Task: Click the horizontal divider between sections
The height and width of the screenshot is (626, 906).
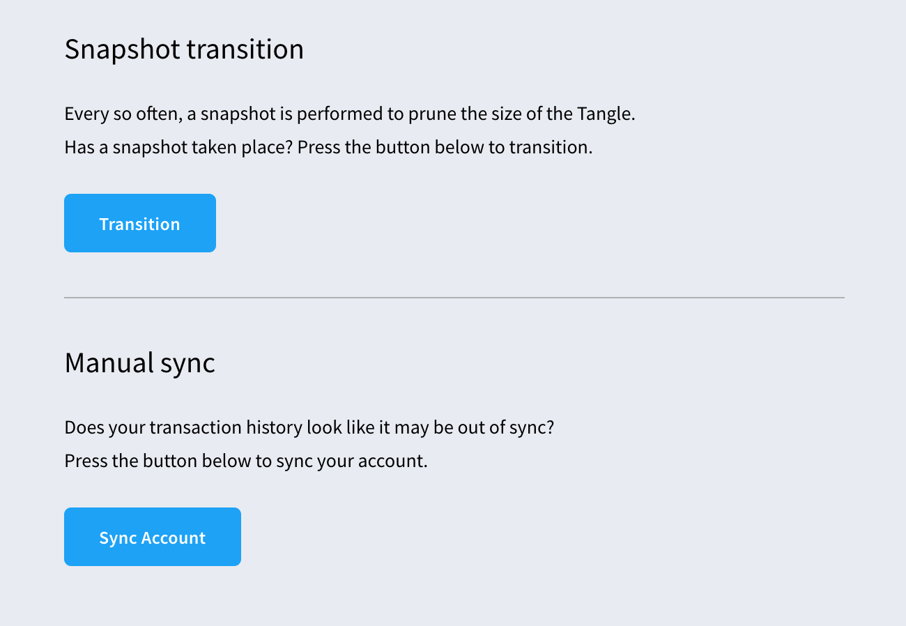Action: 454,298
